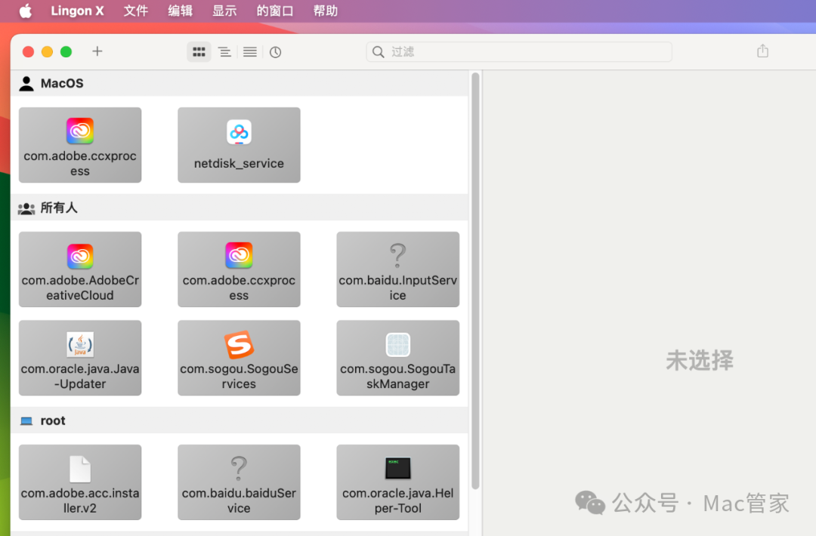Select com.oracle.java.Helper-Tool under root
Image resolution: width=816 pixels, height=536 pixels.
[398, 482]
